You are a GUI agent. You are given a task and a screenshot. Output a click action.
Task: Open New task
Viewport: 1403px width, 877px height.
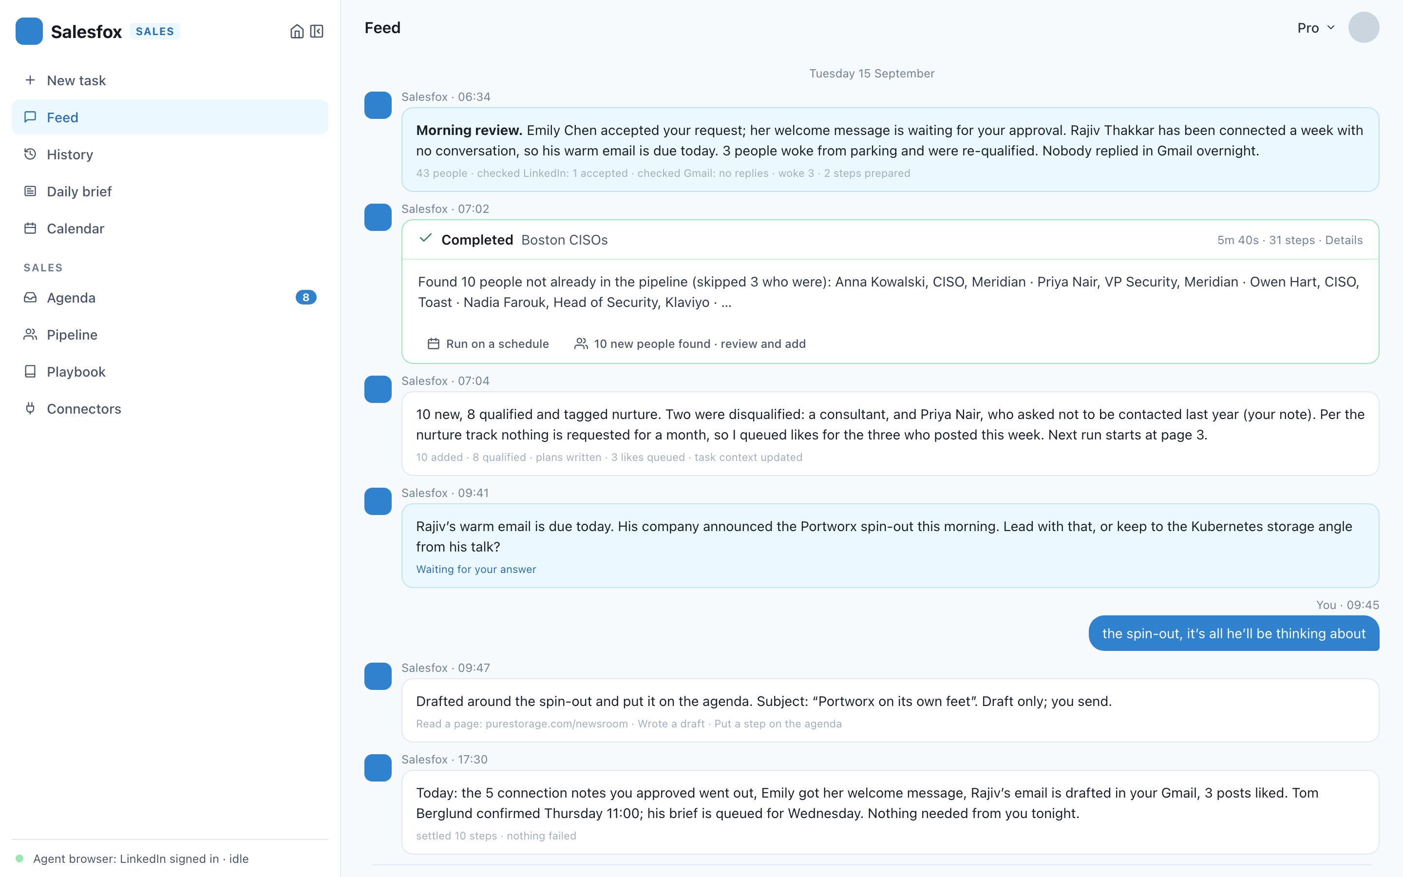click(x=170, y=80)
